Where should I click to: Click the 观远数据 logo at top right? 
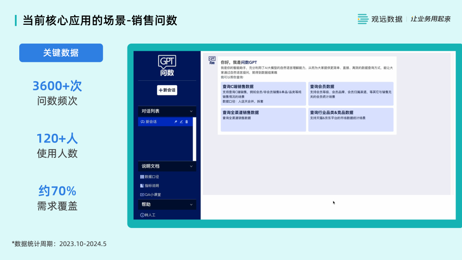(x=380, y=19)
